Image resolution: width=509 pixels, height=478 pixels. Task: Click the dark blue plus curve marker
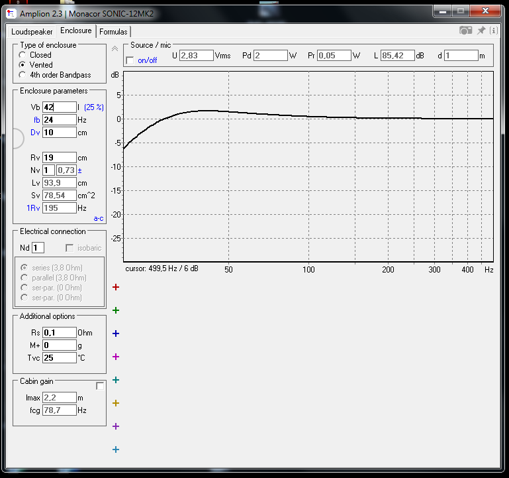click(116, 333)
